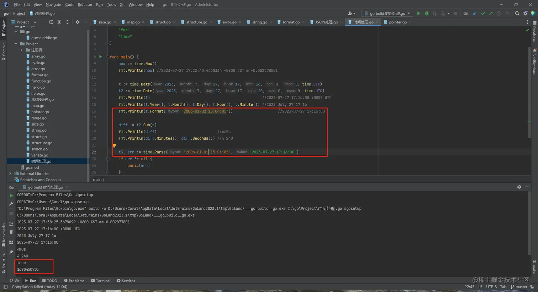Open recent files list more-tabs icon
Viewport: 538px width, 292px height.
coord(527,22)
